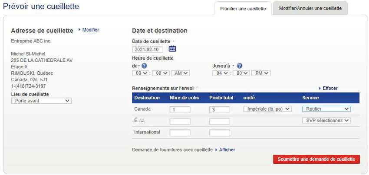Expand 'Afficher' supplies request link
The width and height of the screenshot is (369, 175).
[x=227, y=150]
